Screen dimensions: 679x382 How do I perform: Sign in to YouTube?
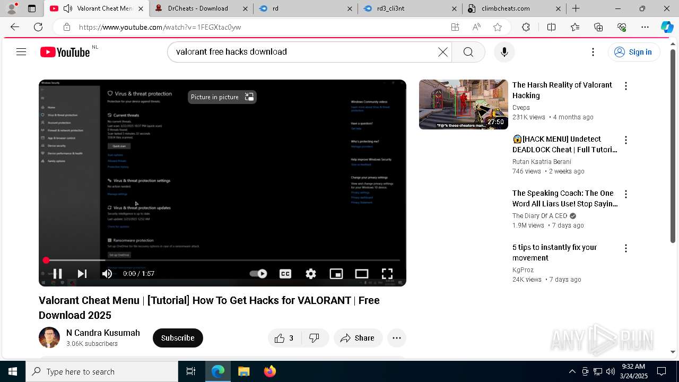634,52
